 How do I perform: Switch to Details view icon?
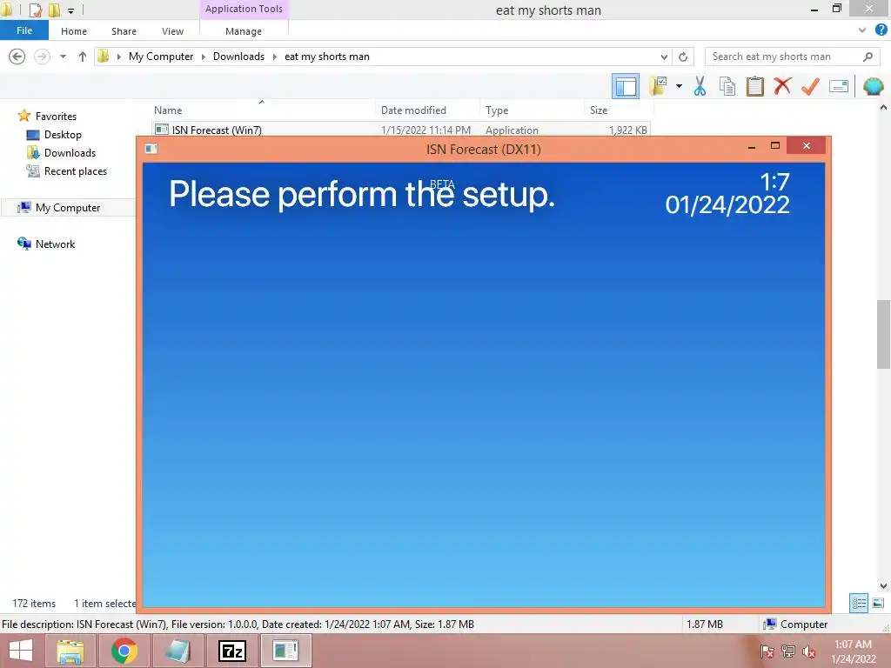tap(859, 604)
